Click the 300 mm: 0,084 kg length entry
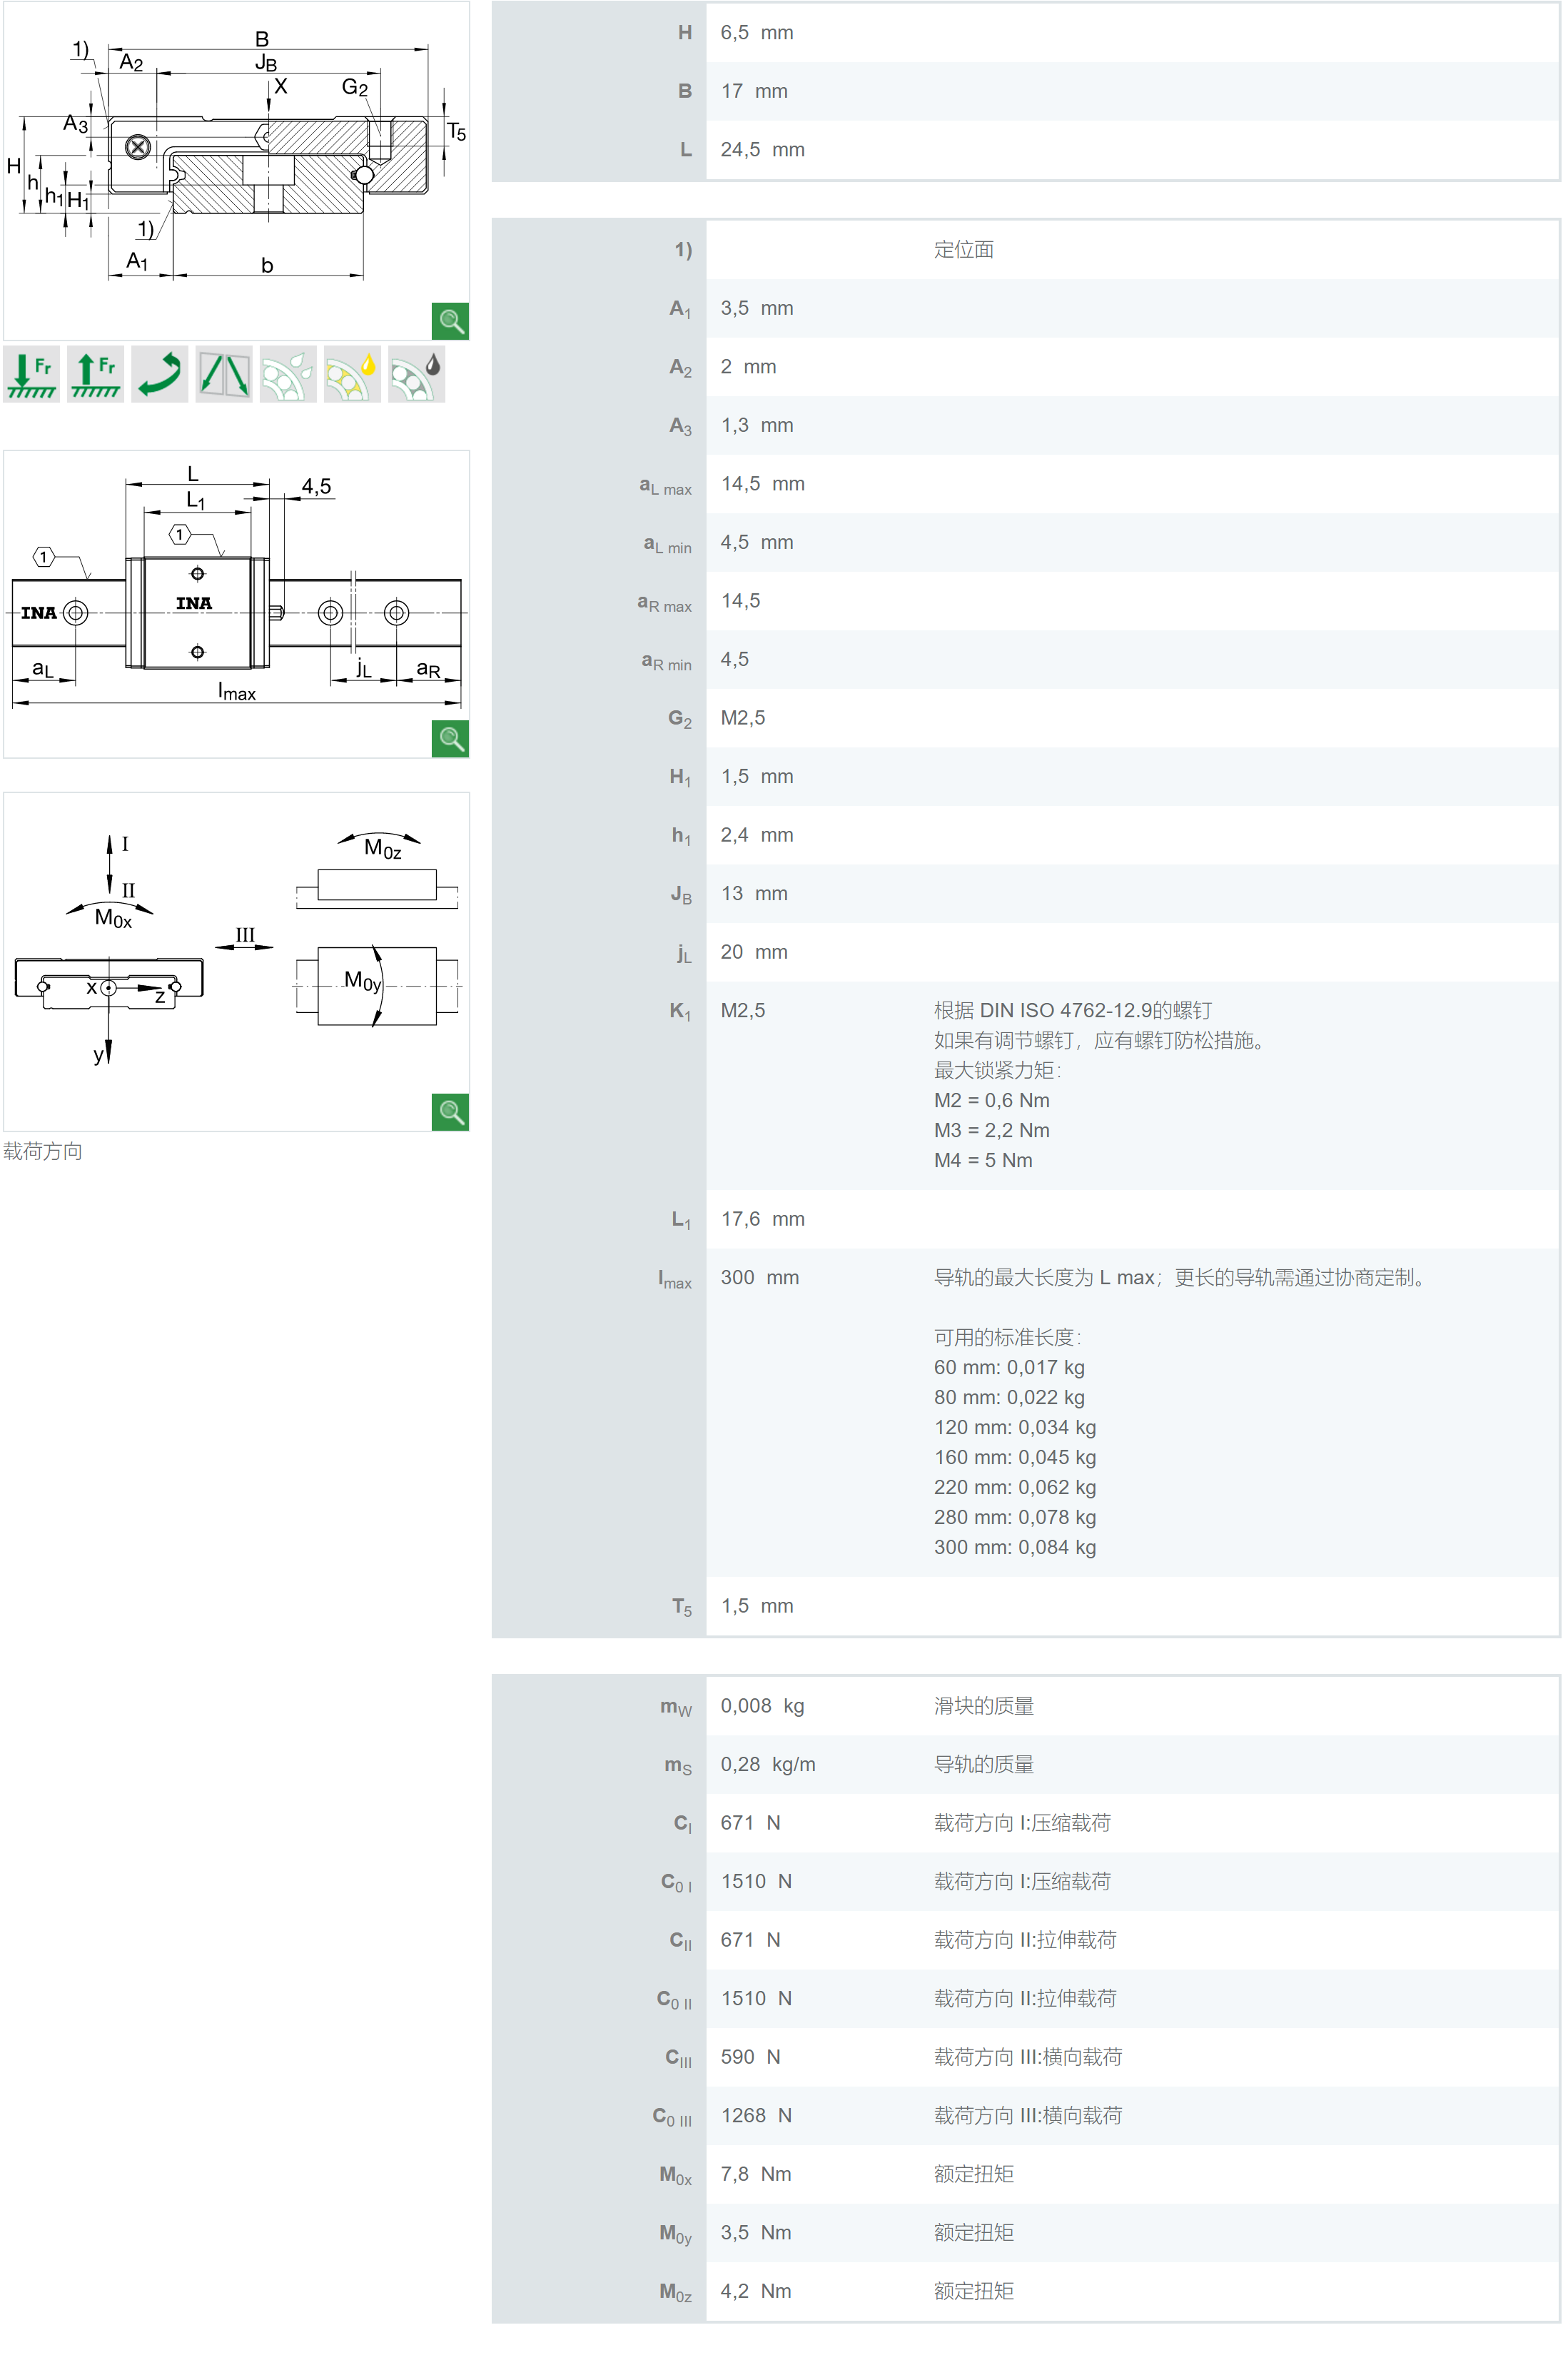The width and height of the screenshot is (1563, 2380). 1015,1547
